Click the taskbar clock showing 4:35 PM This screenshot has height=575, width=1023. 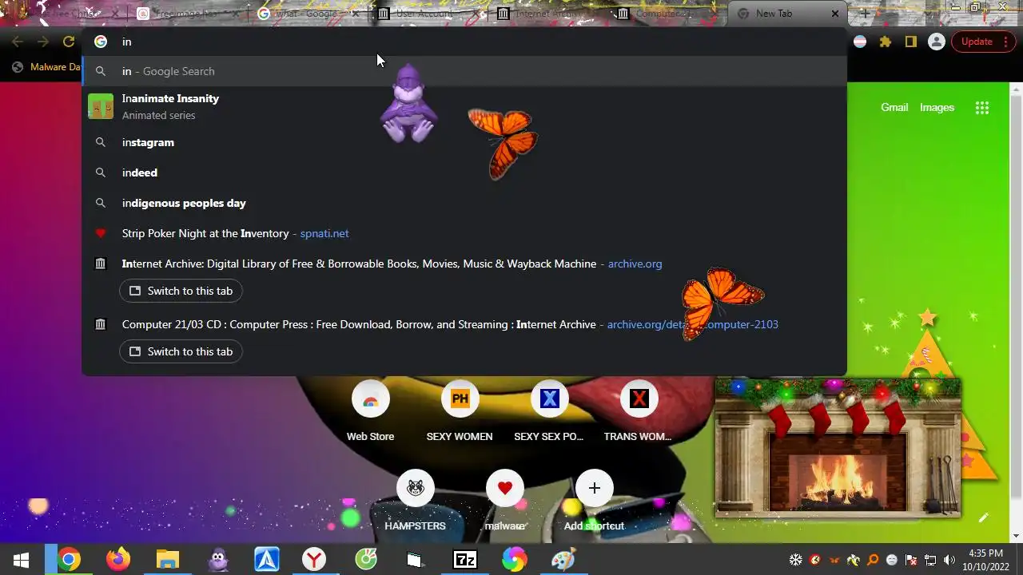[985, 560]
